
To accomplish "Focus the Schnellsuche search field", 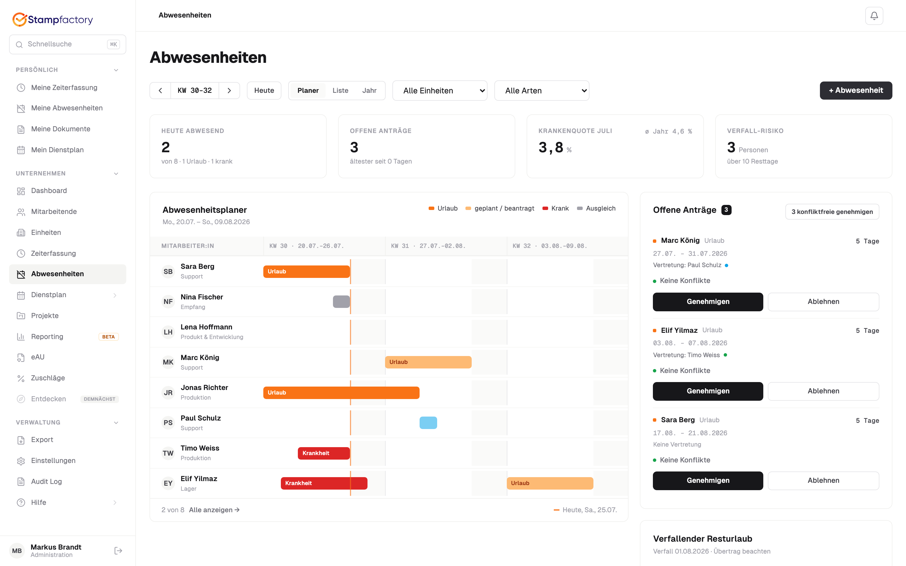I will pos(67,44).
